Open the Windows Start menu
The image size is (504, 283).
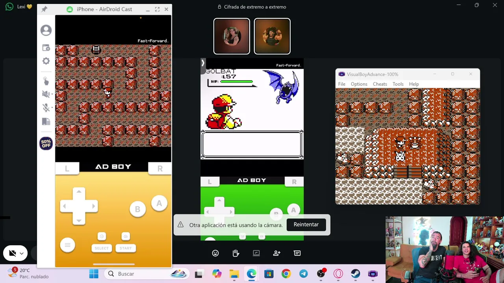pos(94,274)
